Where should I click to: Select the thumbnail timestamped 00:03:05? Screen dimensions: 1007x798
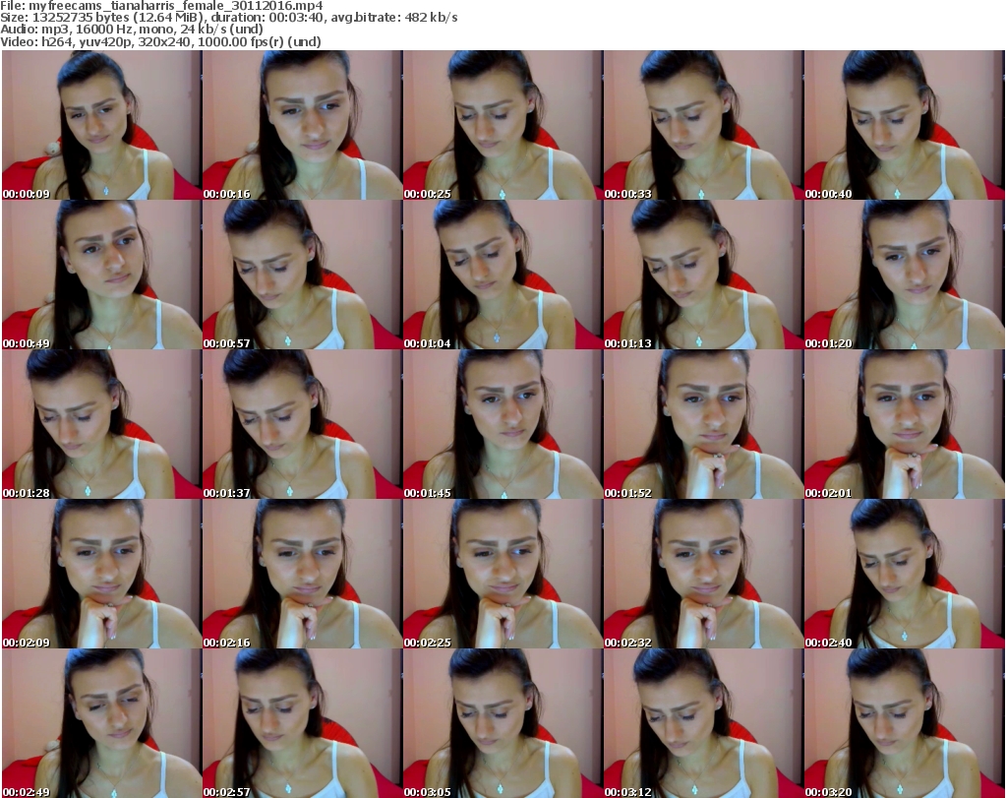tap(503, 723)
